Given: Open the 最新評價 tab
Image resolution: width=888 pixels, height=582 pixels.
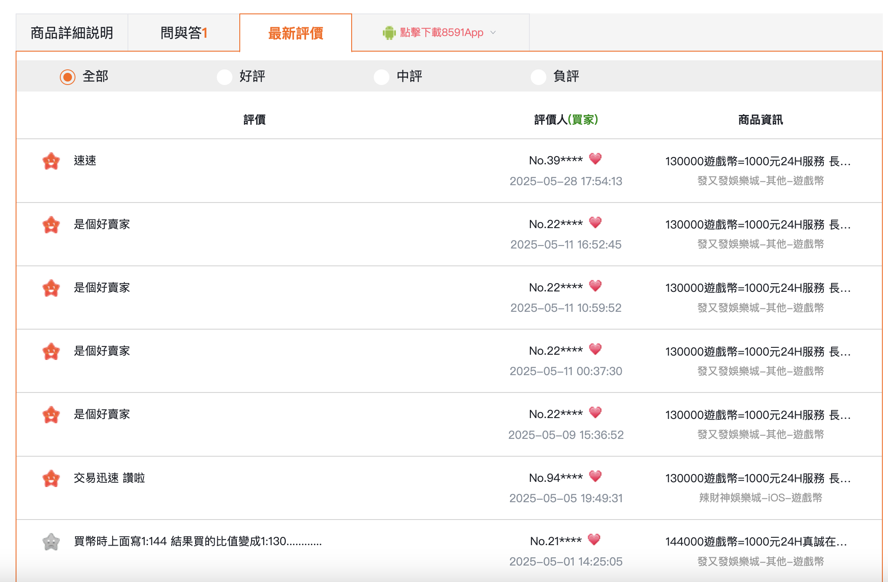Looking at the screenshot, I should point(296,33).
